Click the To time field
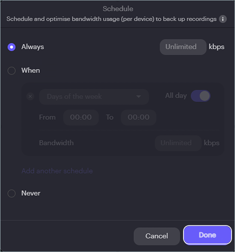This screenshot has height=252, width=235. (138, 117)
